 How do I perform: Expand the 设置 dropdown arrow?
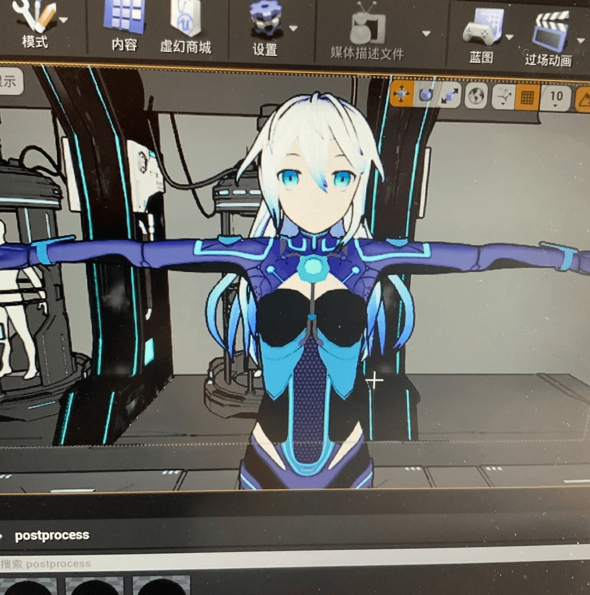click(x=293, y=28)
